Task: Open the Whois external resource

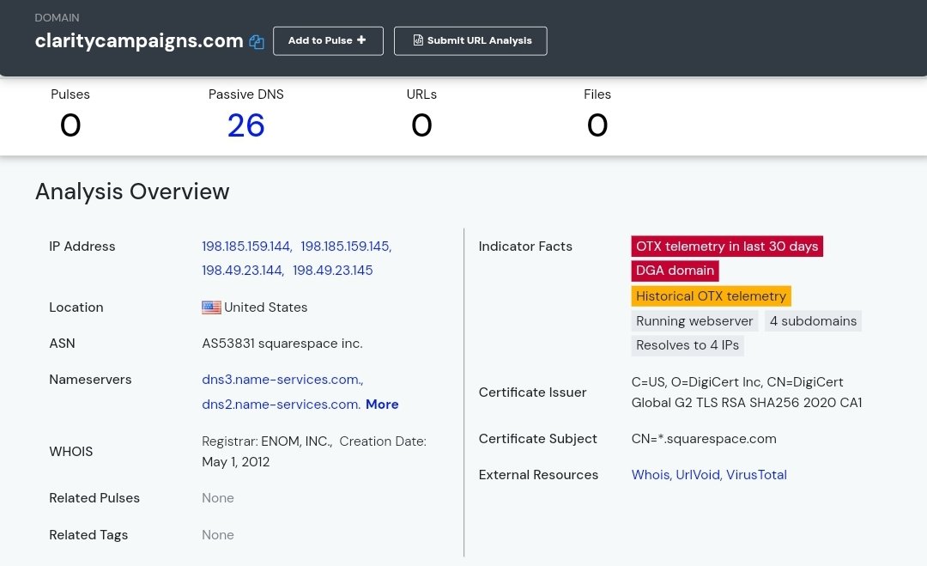Action: tap(650, 475)
